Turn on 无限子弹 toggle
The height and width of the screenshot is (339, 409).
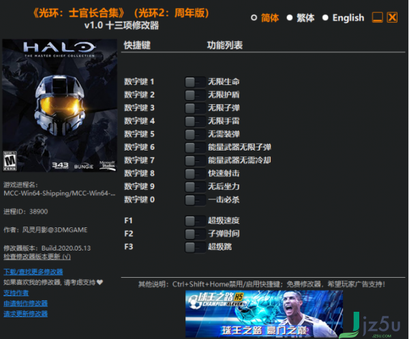[195, 108]
